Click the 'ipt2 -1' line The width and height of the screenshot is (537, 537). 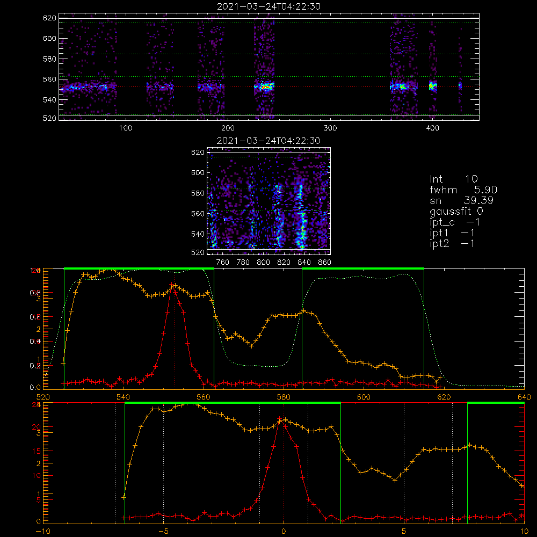(x=452, y=243)
